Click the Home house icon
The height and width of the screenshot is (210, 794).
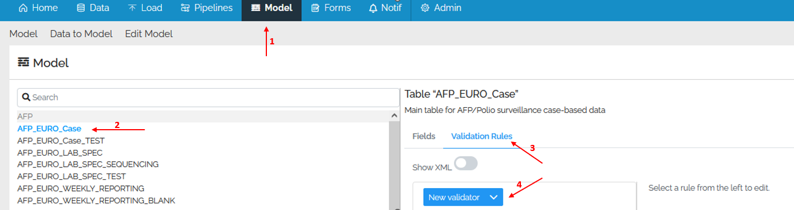point(24,8)
